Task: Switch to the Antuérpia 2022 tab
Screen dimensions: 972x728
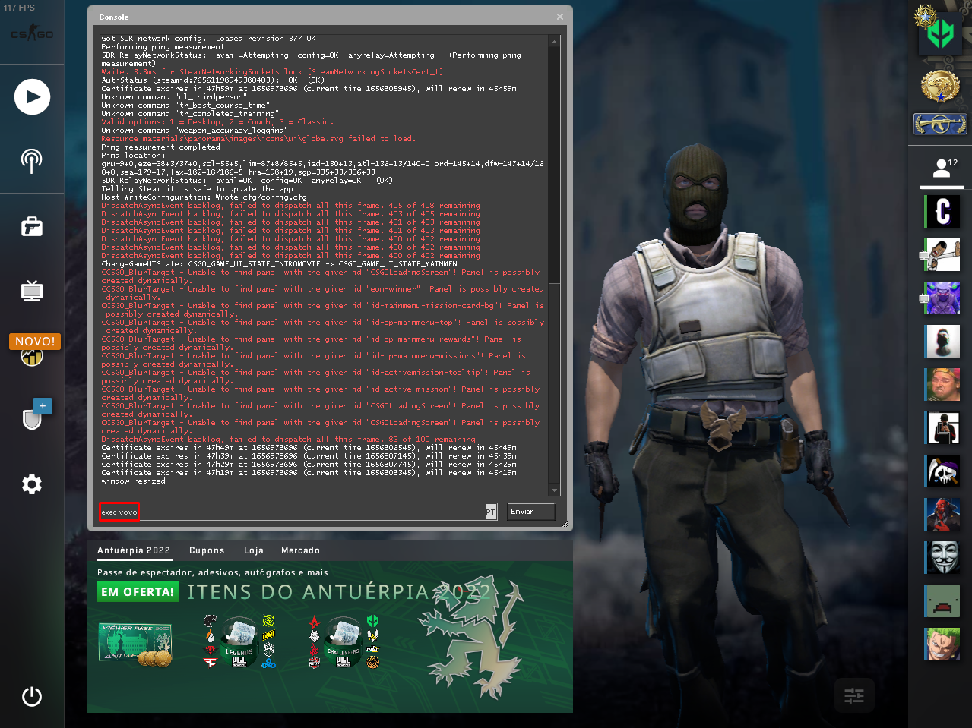Action: click(134, 550)
